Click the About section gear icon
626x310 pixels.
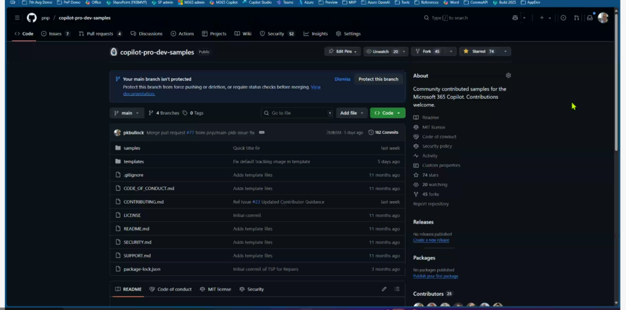(x=508, y=75)
